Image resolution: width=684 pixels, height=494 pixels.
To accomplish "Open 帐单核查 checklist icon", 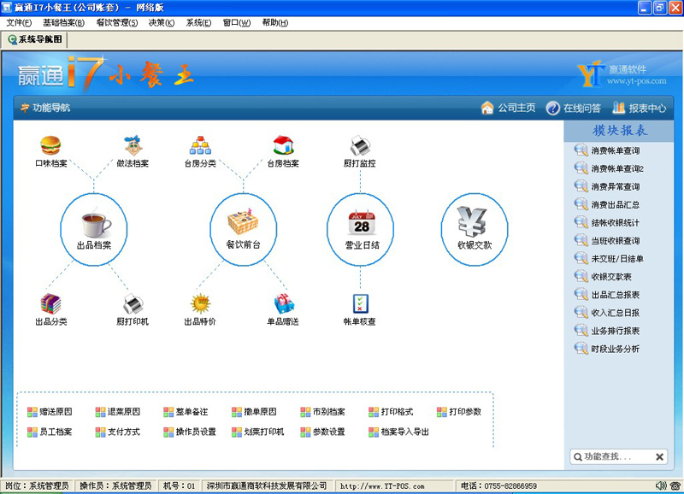I will tap(360, 303).
